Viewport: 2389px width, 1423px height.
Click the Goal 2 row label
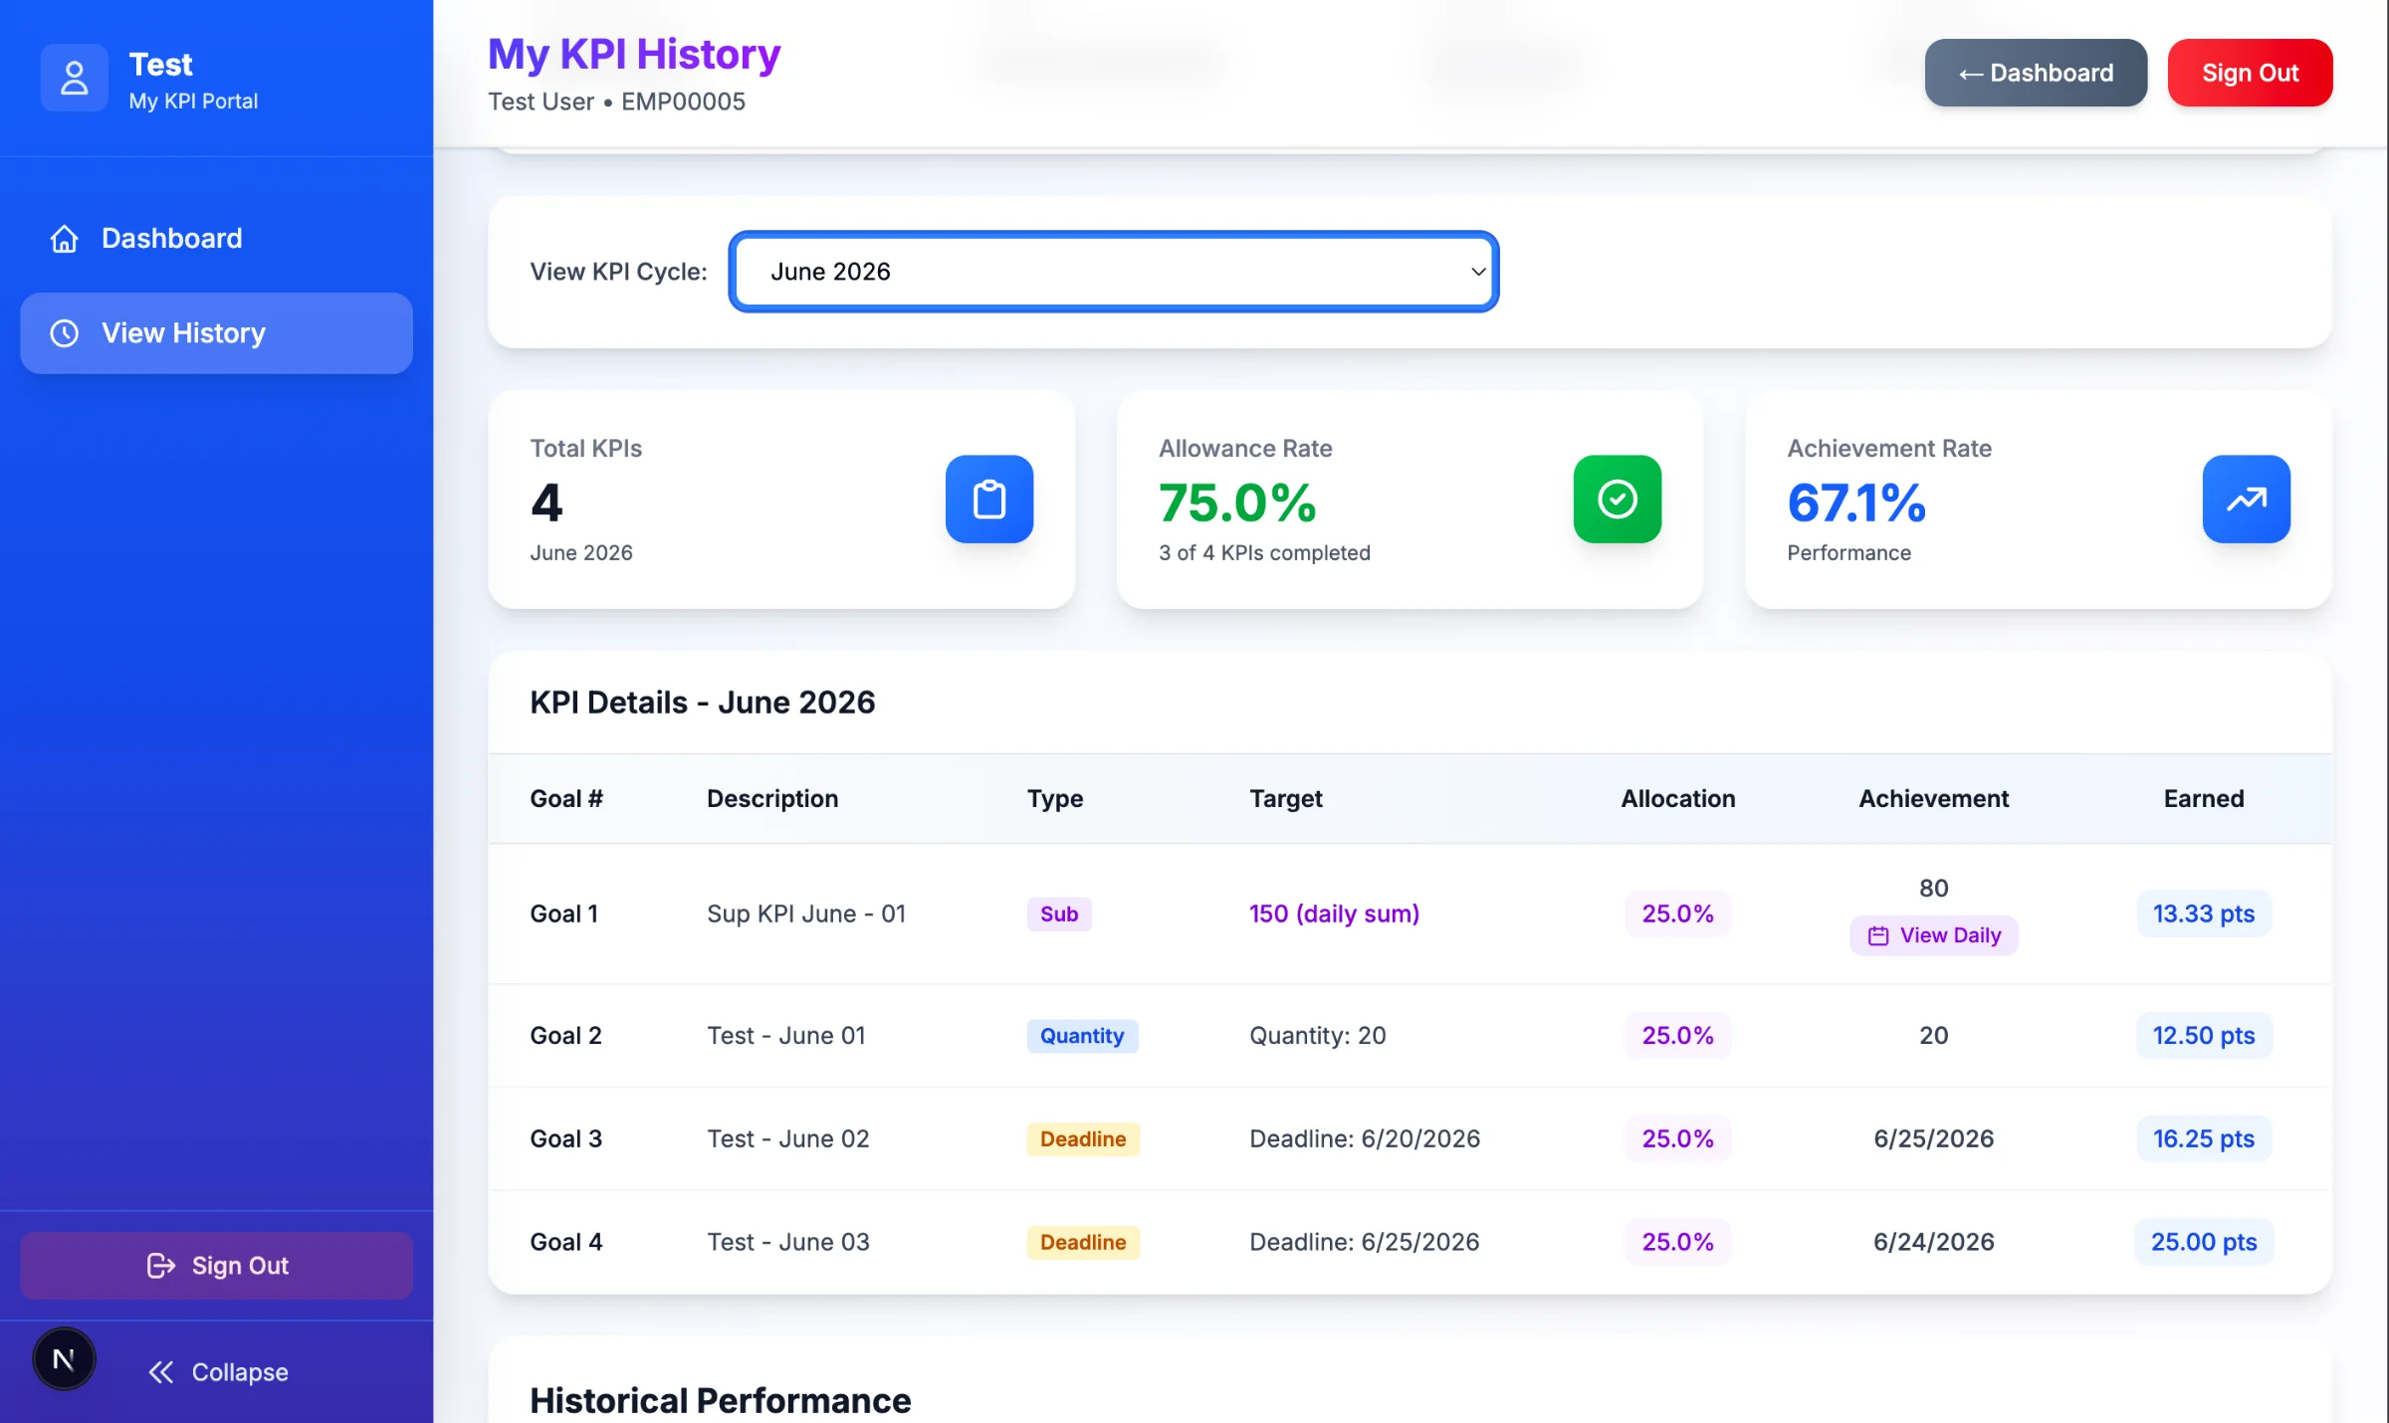565,1036
